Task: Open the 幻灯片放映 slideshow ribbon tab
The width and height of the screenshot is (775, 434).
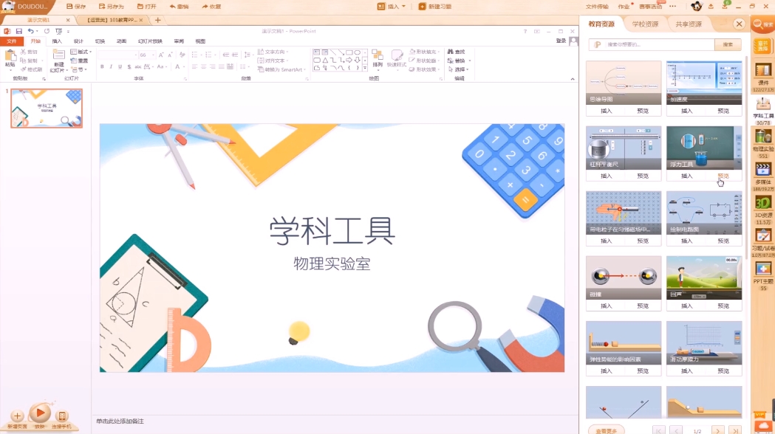Action: point(150,41)
